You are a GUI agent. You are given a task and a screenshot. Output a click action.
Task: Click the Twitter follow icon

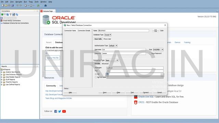pos(60,111)
